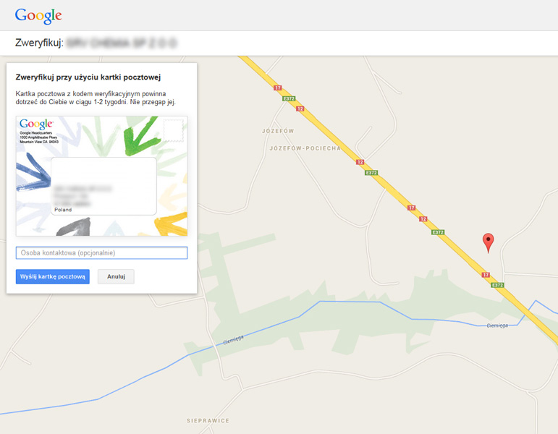Click the green arrow on postcard

(141, 136)
